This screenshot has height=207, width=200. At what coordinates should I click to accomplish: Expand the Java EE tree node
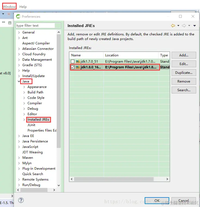click(19, 136)
